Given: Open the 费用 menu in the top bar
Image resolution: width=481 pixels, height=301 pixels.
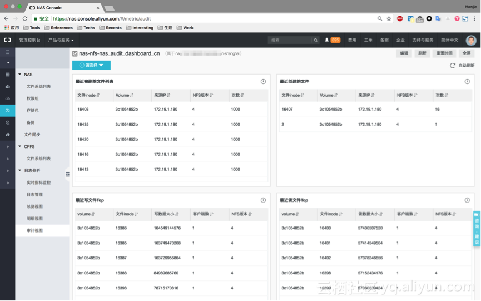Looking at the screenshot, I should (352, 40).
